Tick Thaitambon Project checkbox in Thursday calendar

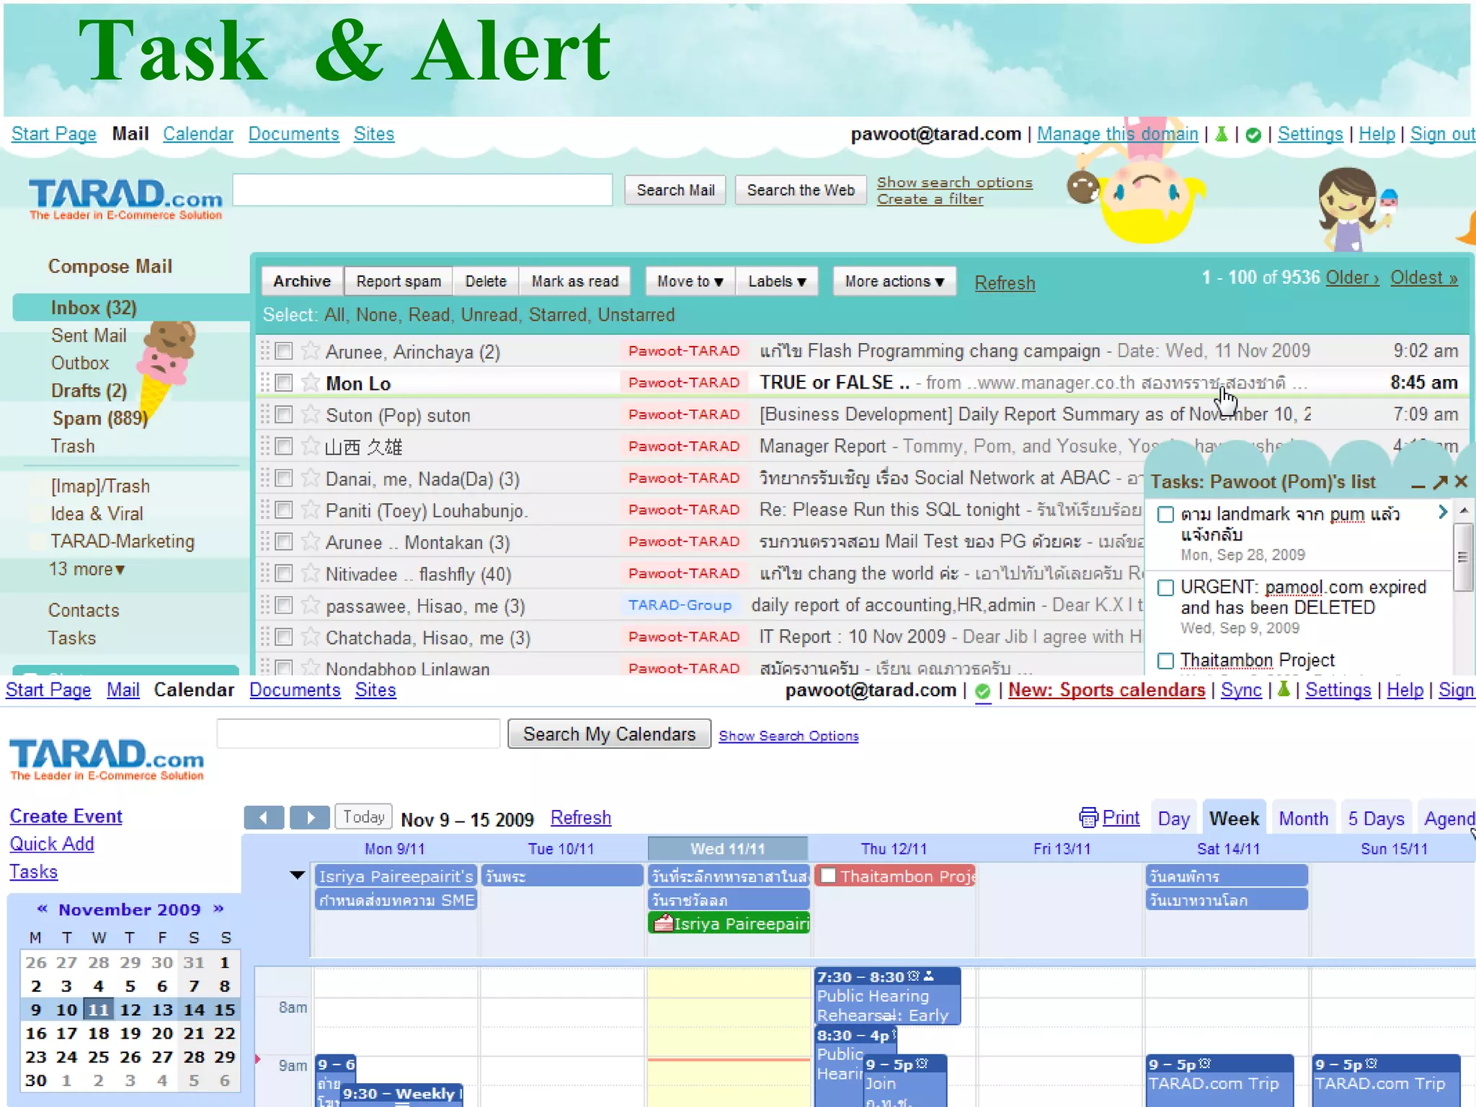click(829, 876)
